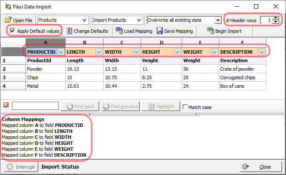The width and height of the screenshot is (286, 175).
Task: Enable the Match case checkbox
Action: tap(185, 107)
